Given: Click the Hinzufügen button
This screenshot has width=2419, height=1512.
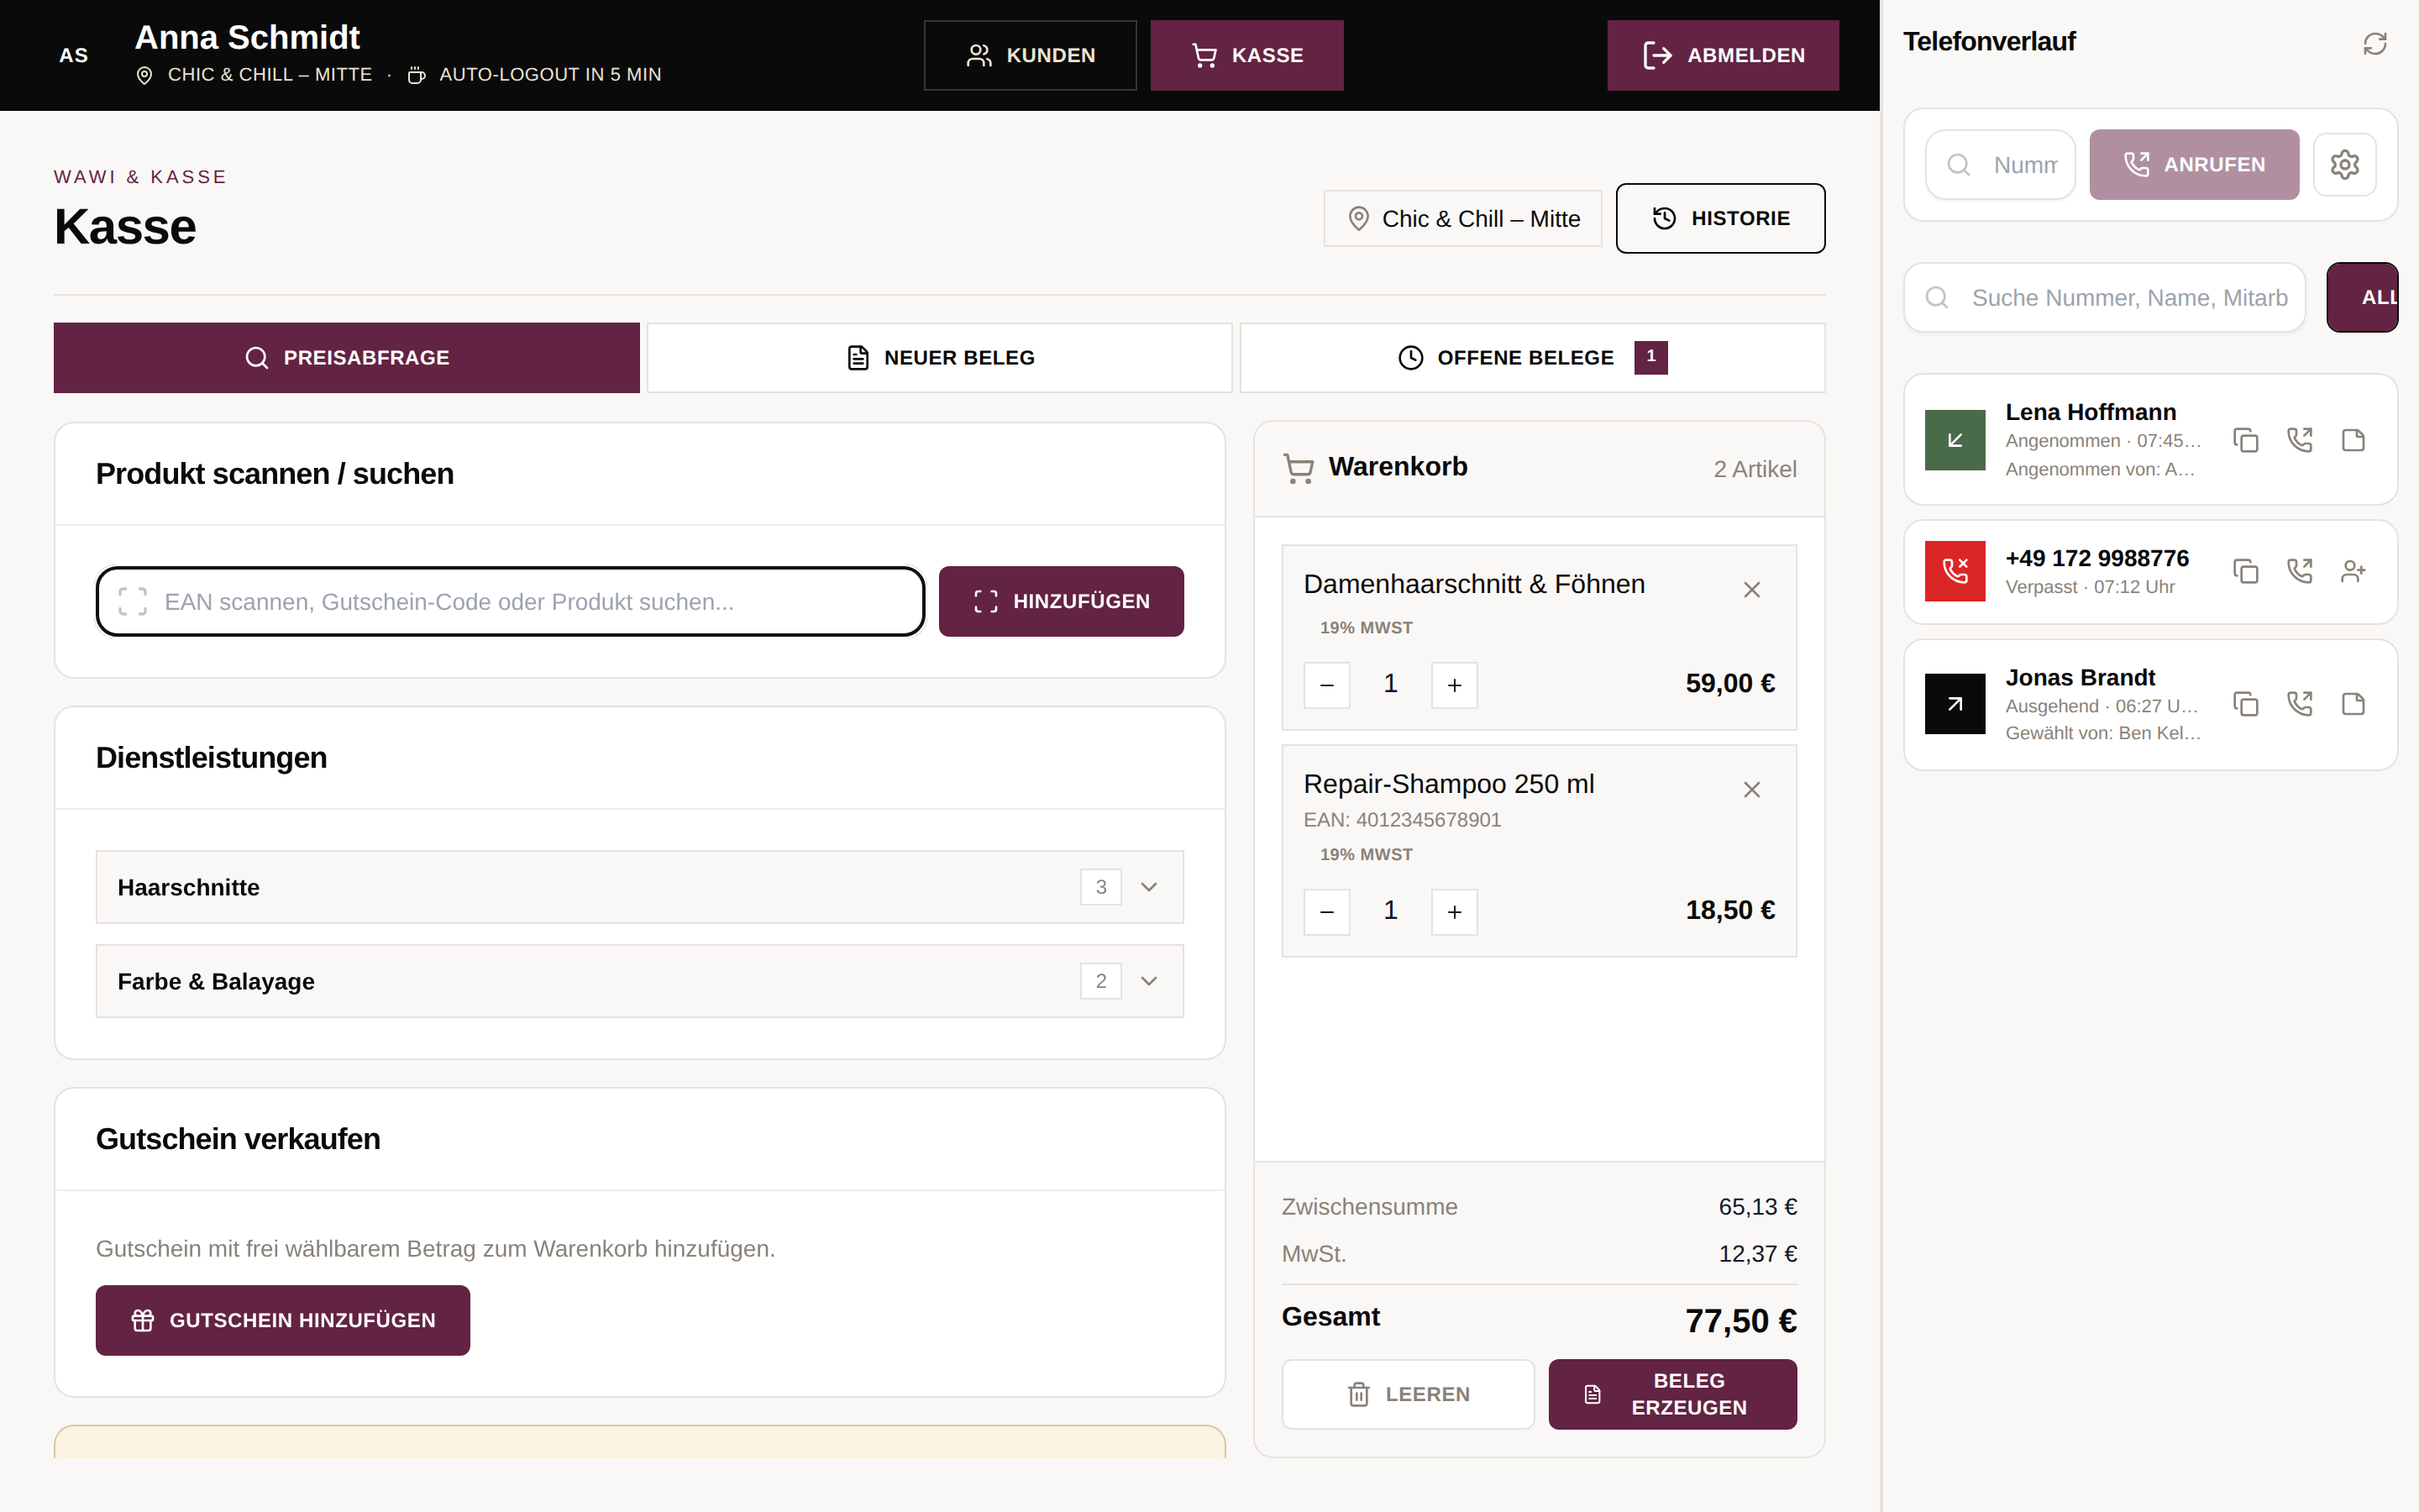Looking at the screenshot, I should [1062, 601].
